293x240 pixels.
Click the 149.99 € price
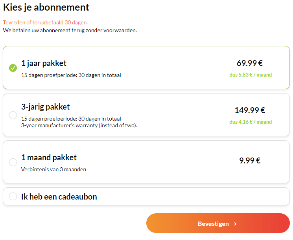(250, 110)
